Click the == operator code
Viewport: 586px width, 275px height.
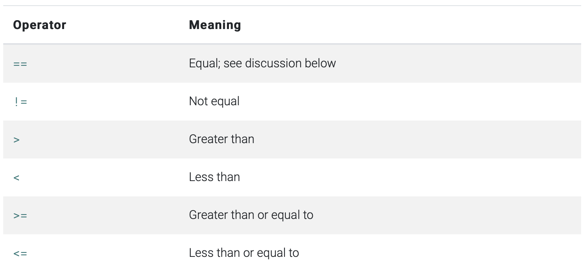(x=20, y=64)
